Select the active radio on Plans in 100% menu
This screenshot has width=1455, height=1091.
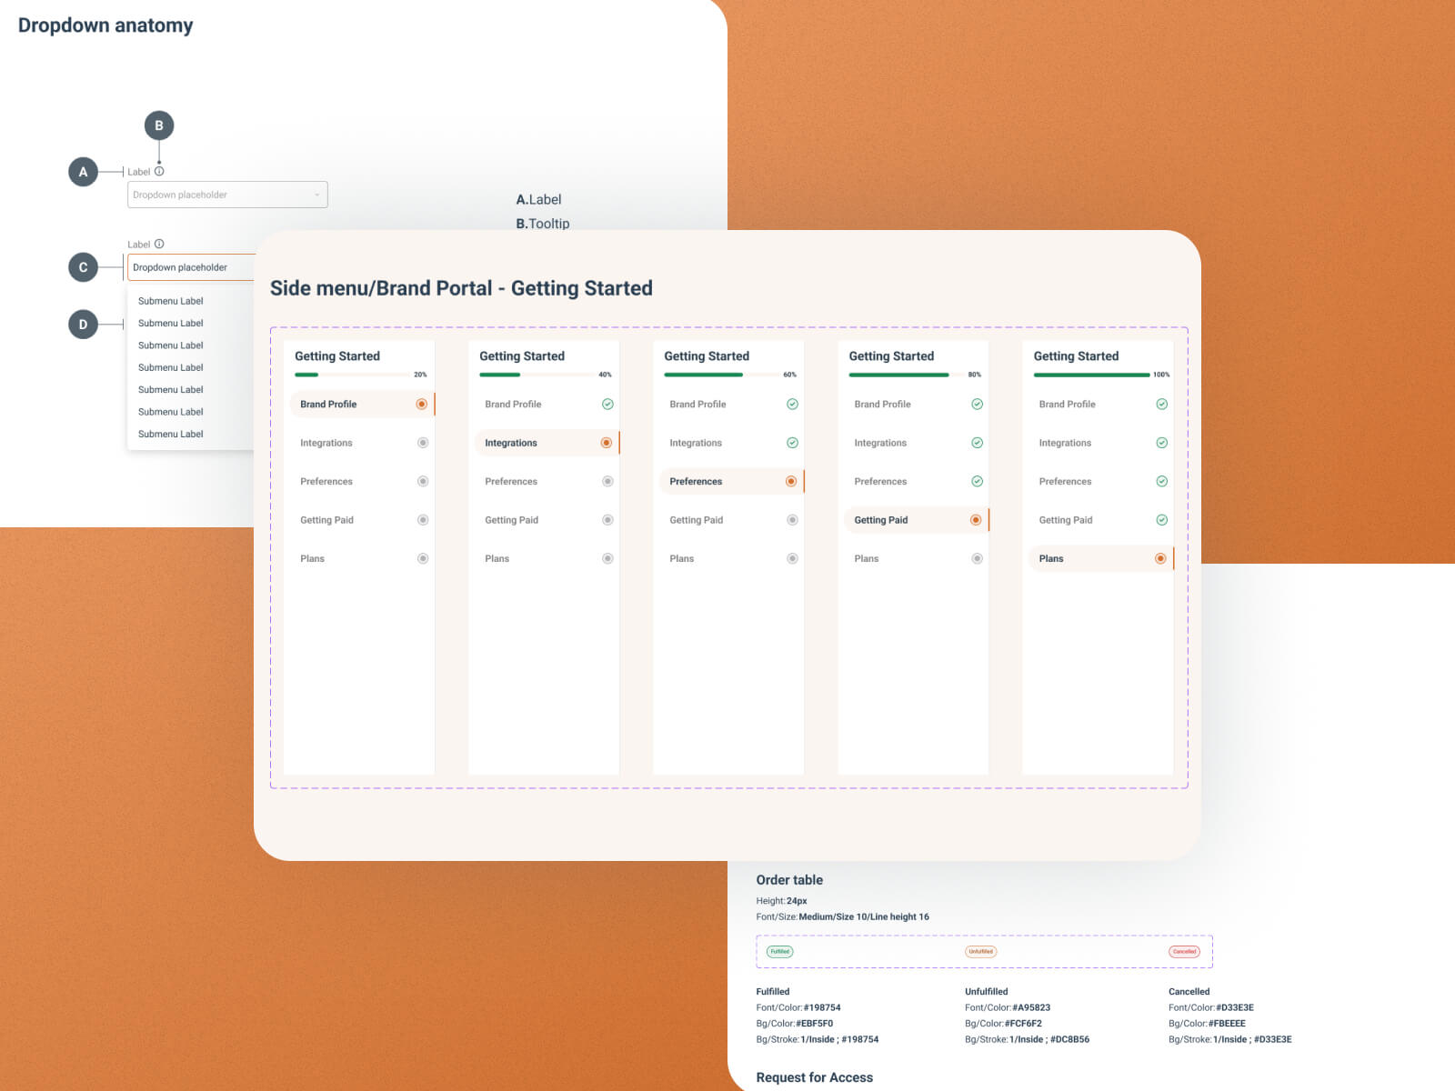pyautogui.click(x=1161, y=558)
